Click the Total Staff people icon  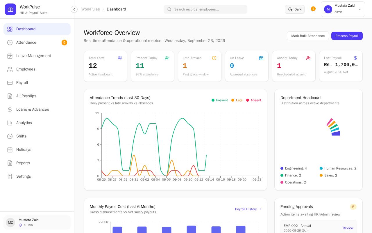[120, 58]
